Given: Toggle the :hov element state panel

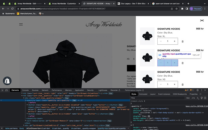Looking at the screenshot, I should (188, 98).
